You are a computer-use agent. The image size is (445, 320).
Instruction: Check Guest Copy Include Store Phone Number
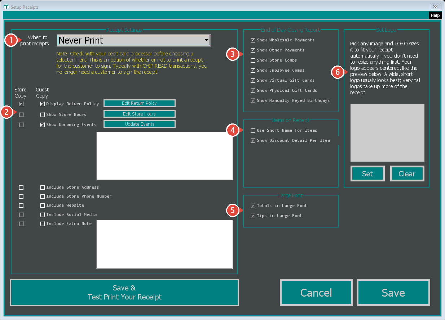(43, 197)
